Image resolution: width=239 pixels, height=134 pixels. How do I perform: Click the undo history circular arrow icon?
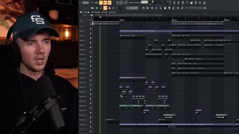click(x=174, y=3)
